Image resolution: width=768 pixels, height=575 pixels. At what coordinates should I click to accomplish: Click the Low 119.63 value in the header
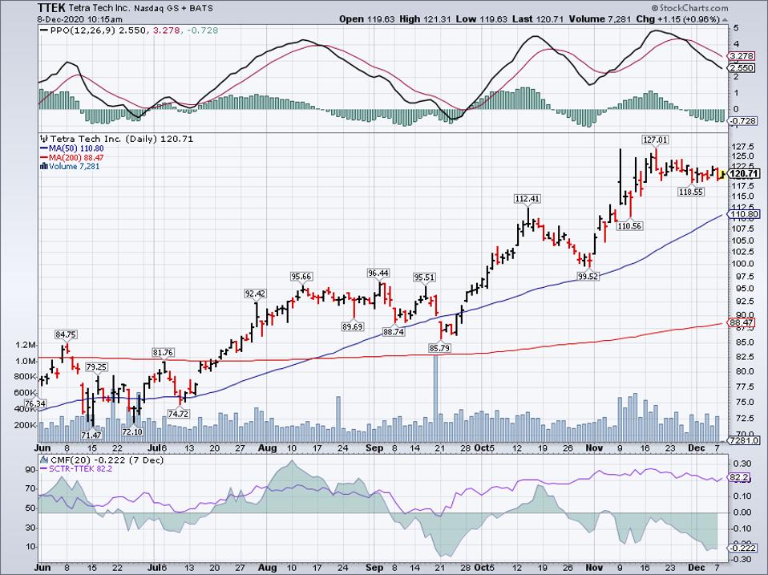click(482, 19)
